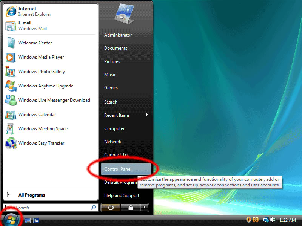Click the Windows Mail text label
The height and width of the screenshot is (226, 302).
pos(32,29)
